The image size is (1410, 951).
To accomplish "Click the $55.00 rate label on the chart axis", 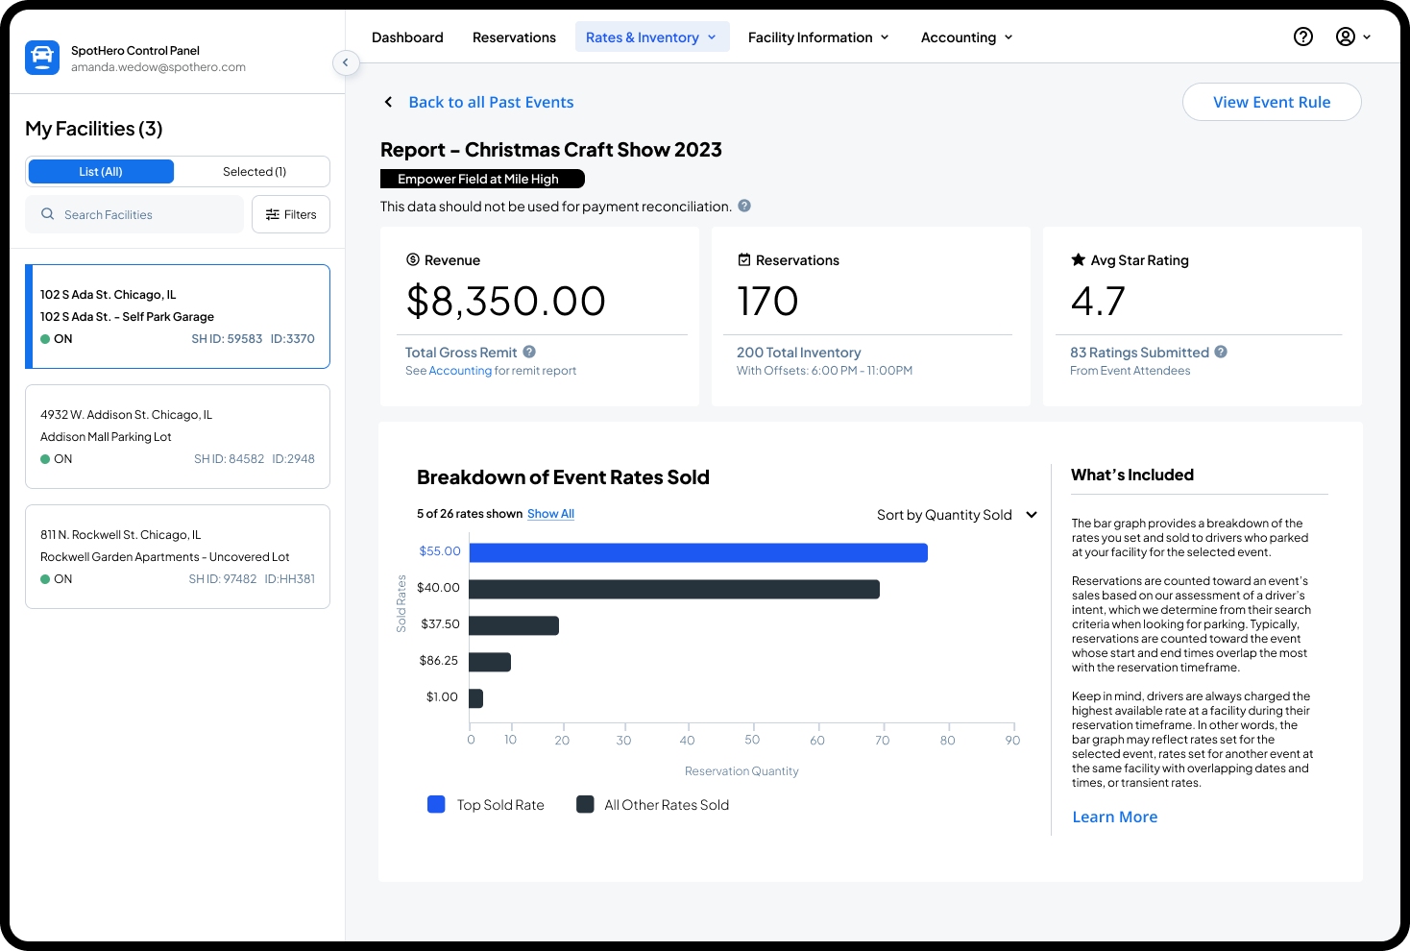I will (440, 551).
